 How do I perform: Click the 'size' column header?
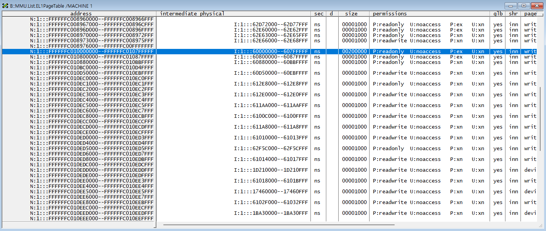(x=351, y=13)
